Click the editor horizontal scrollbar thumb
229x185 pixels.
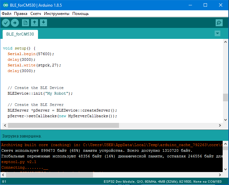(x=63, y=126)
